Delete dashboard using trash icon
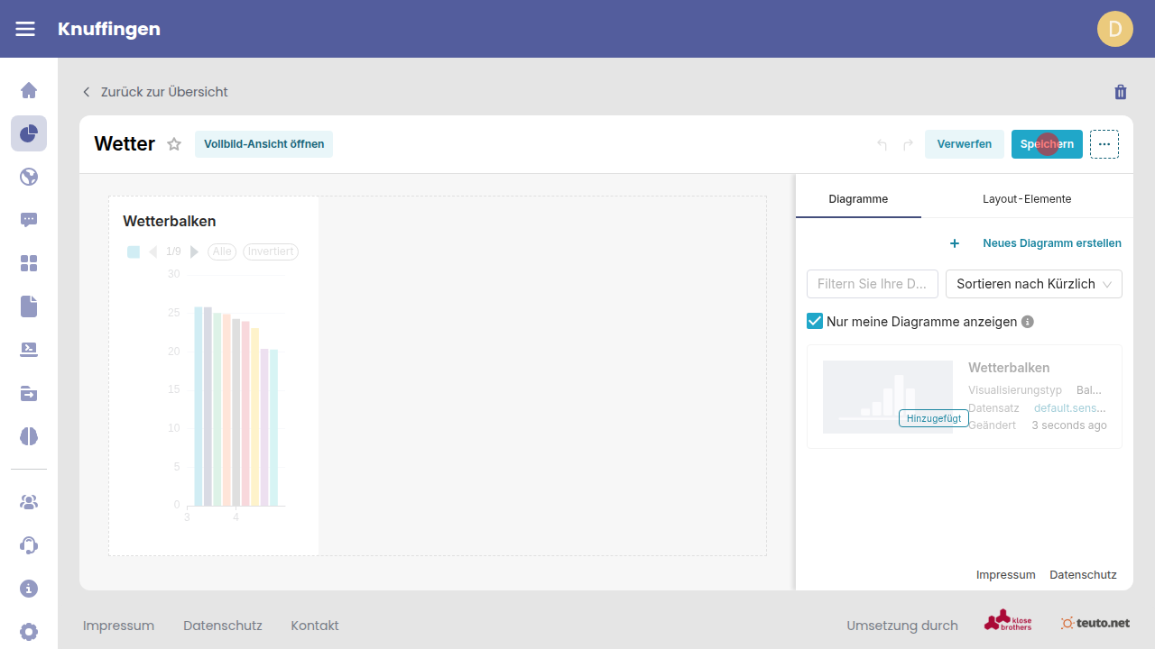The height and width of the screenshot is (649, 1155). point(1121,92)
